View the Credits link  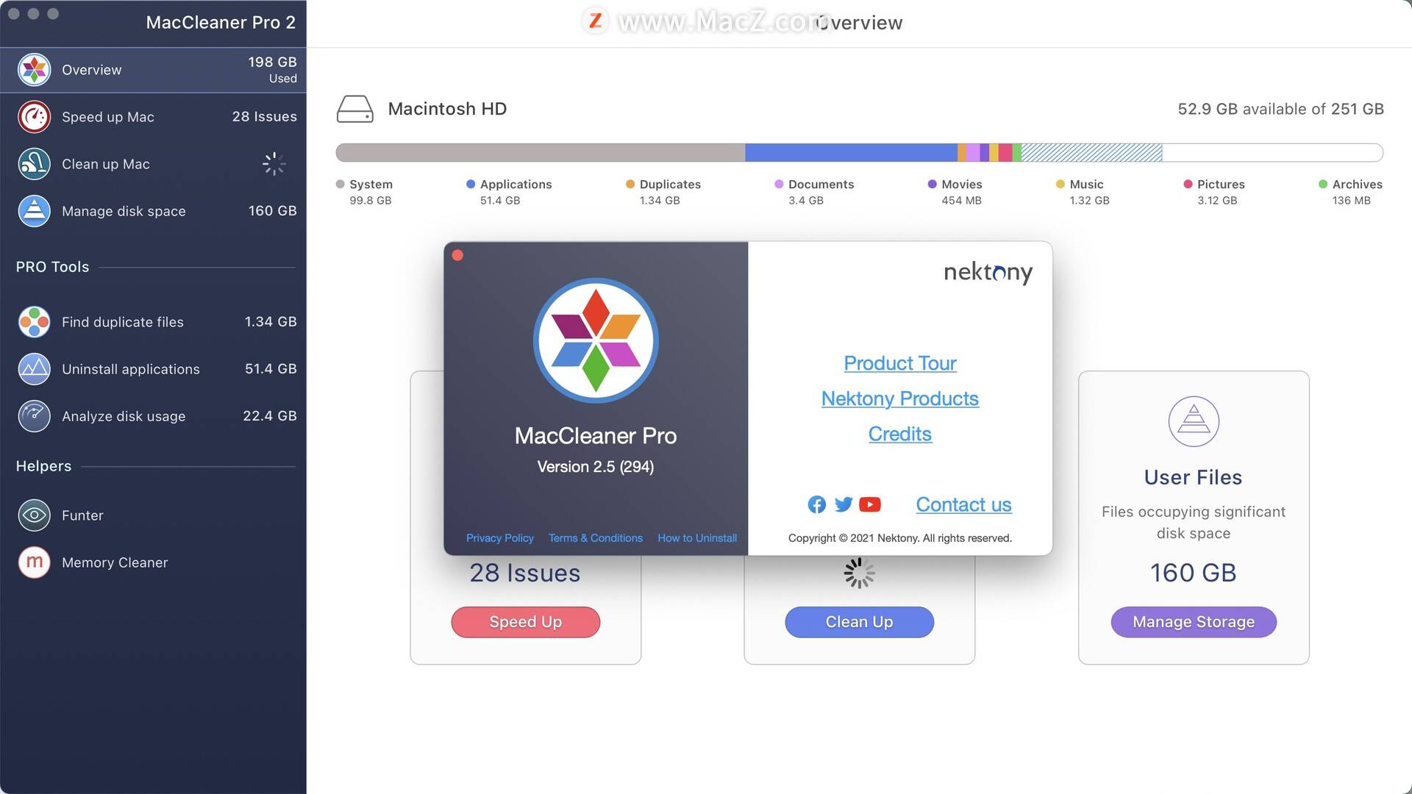pyautogui.click(x=900, y=434)
